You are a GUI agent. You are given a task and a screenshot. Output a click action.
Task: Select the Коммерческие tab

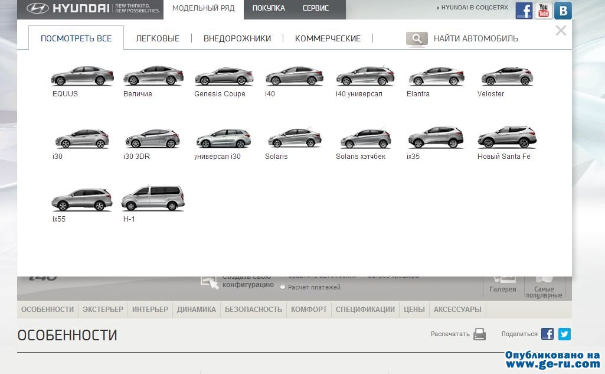[328, 38]
